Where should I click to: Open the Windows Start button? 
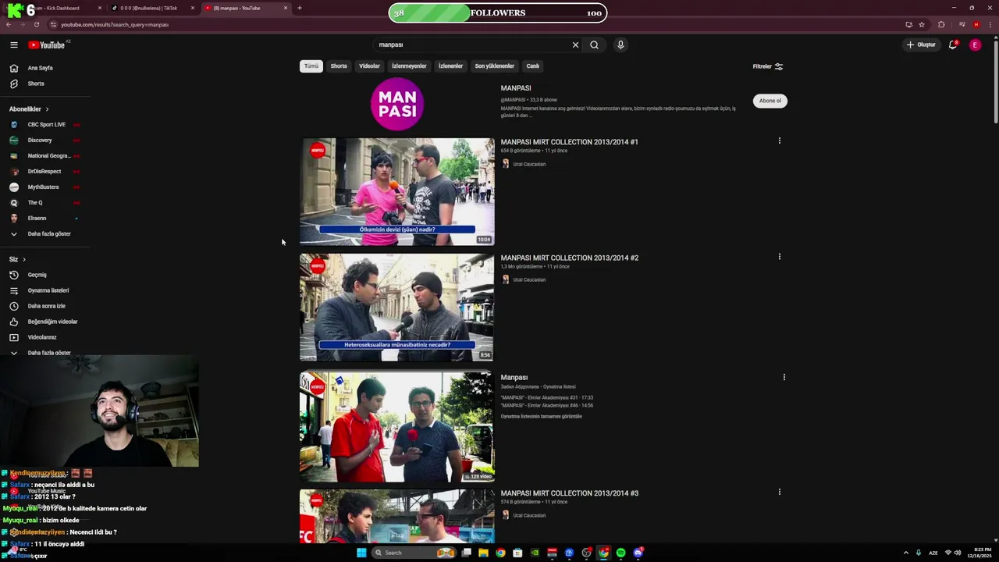coord(361,553)
